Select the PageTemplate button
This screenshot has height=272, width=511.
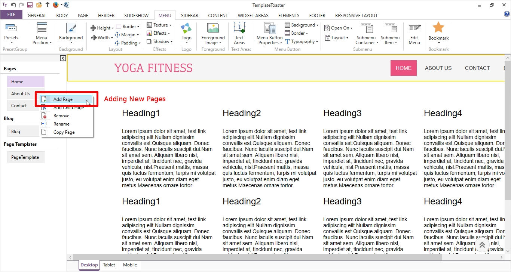(x=25, y=157)
